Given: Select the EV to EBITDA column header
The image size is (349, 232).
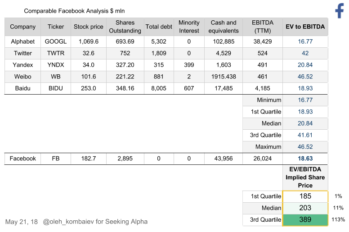Looking at the screenshot, I should pos(305,27).
